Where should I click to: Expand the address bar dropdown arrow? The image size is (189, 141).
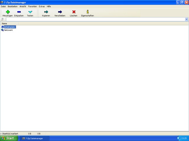186,19
